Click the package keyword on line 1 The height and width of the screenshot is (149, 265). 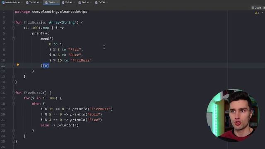point(22,12)
